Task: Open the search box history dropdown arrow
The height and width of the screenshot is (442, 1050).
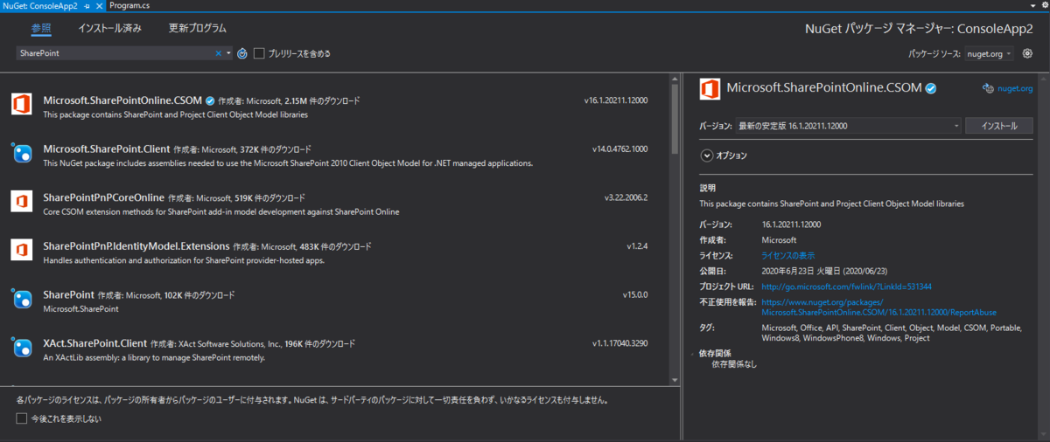Action: 229,53
